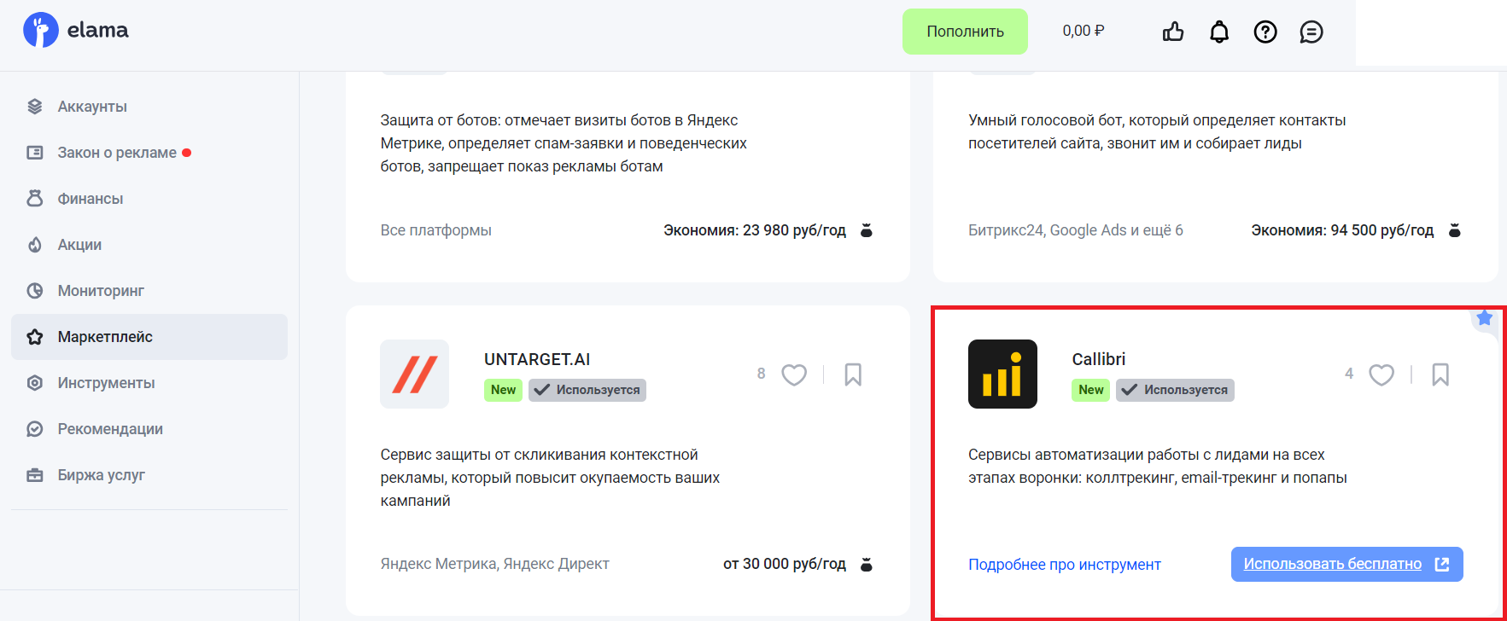The height and width of the screenshot is (621, 1507).
Task: Click the Умный голосовой бот description
Action: pos(1157,132)
